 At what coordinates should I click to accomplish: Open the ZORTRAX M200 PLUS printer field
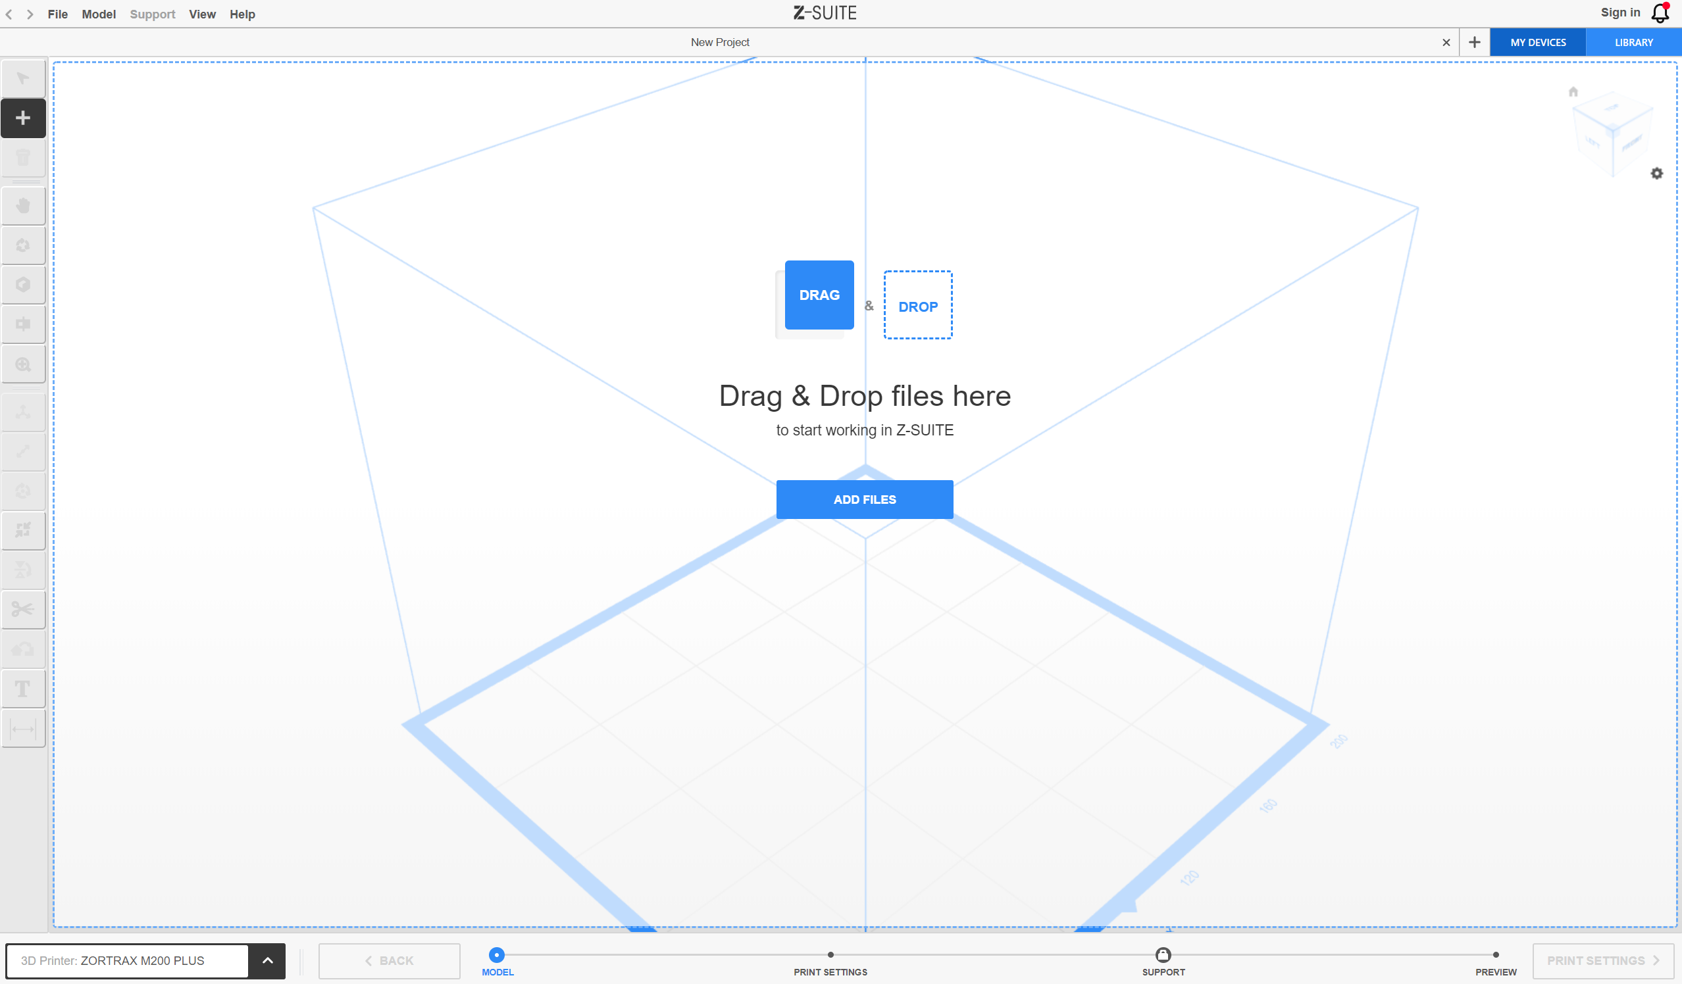click(x=127, y=961)
